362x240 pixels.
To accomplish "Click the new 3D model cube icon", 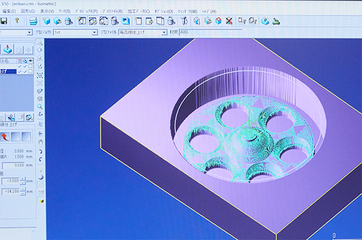I will pyautogui.click(x=46, y=21).
